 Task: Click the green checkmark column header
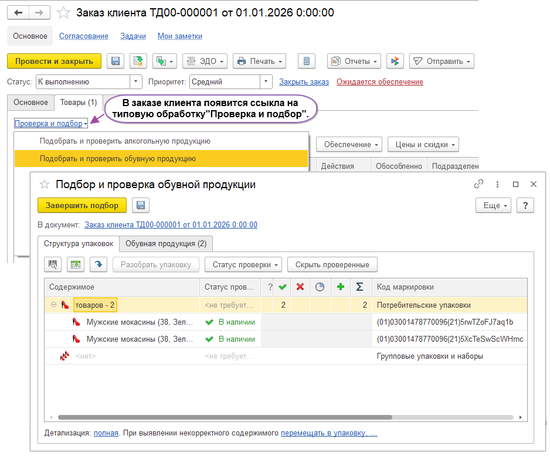point(283,287)
